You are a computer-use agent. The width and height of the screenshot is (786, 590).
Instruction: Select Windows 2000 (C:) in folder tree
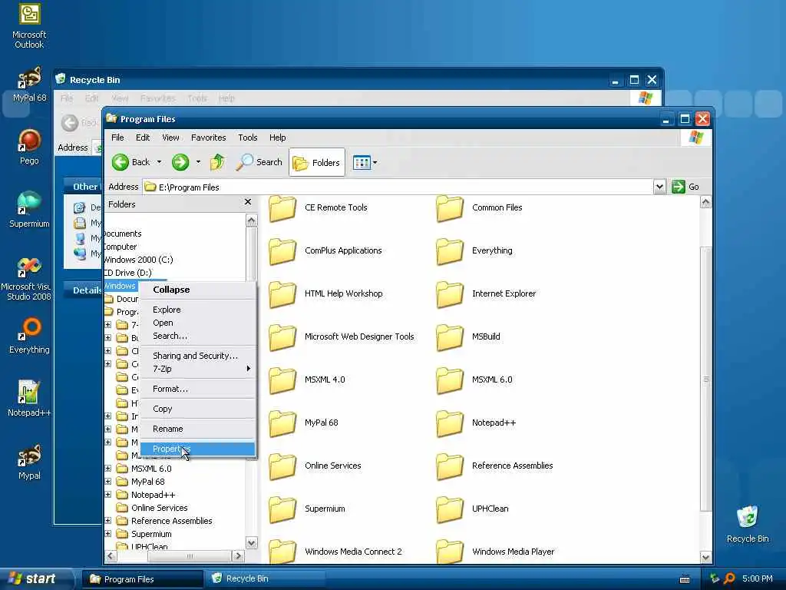(138, 260)
